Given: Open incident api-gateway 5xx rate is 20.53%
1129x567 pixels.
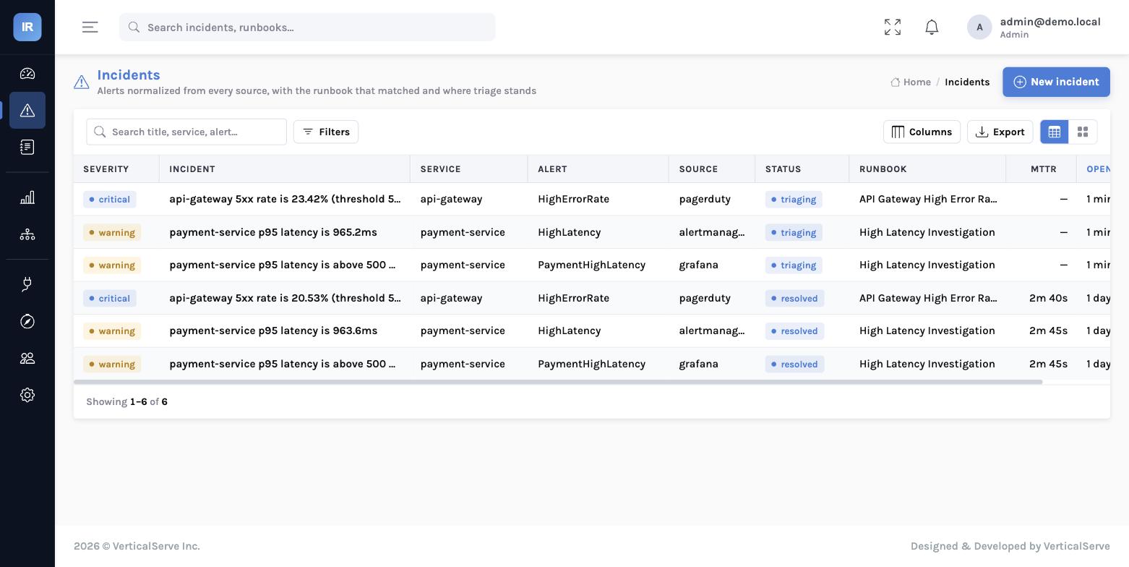Looking at the screenshot, I should point(285,298).
